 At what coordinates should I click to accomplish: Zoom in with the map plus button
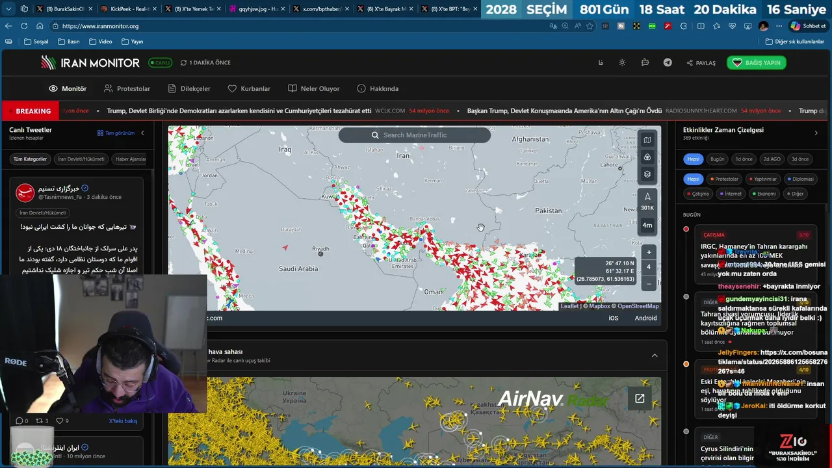[x=648, y=252]
